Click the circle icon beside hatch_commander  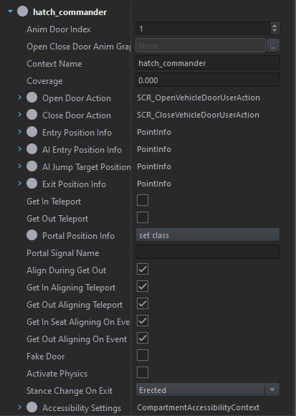pos(22,11)
